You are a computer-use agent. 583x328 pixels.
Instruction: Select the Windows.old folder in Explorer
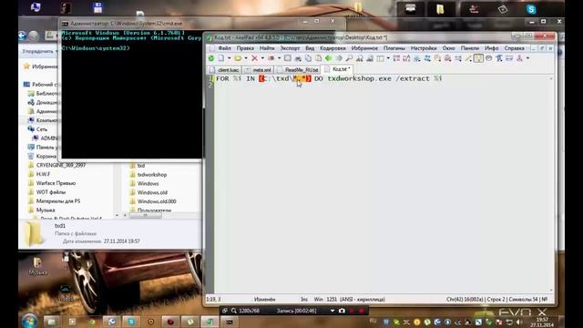148,192
